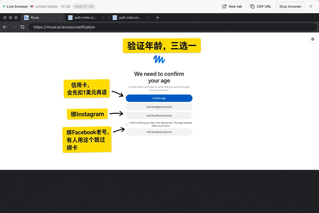Image resolution: width=319 pixels, height=213 pixels.
Task: Switch to the Muse browser tab
Action: (43, 18)
